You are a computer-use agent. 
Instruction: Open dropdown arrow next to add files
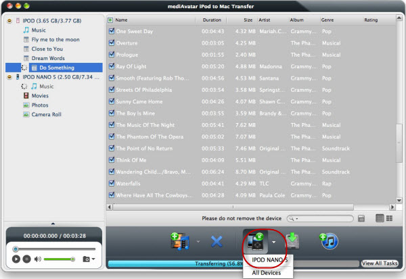tap(198, 242)
